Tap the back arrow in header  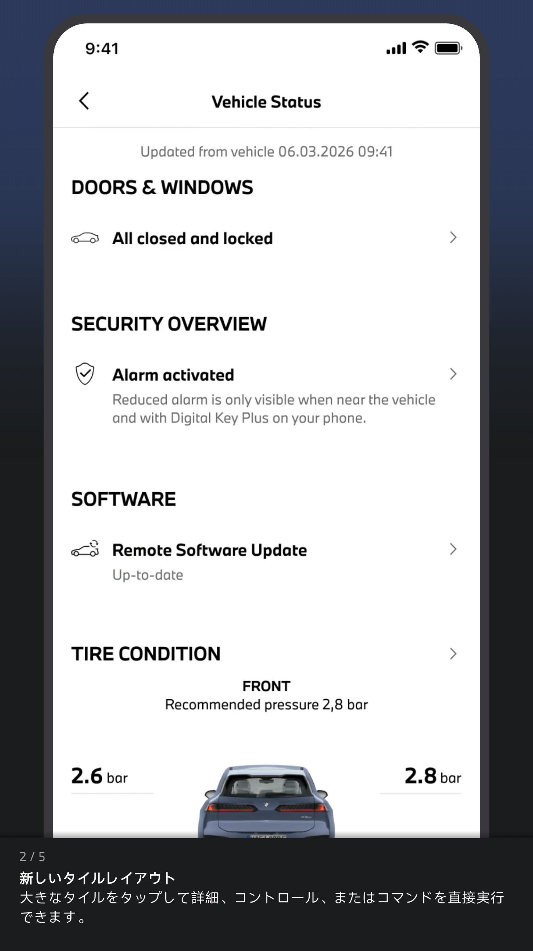click(x=84, y=101)
